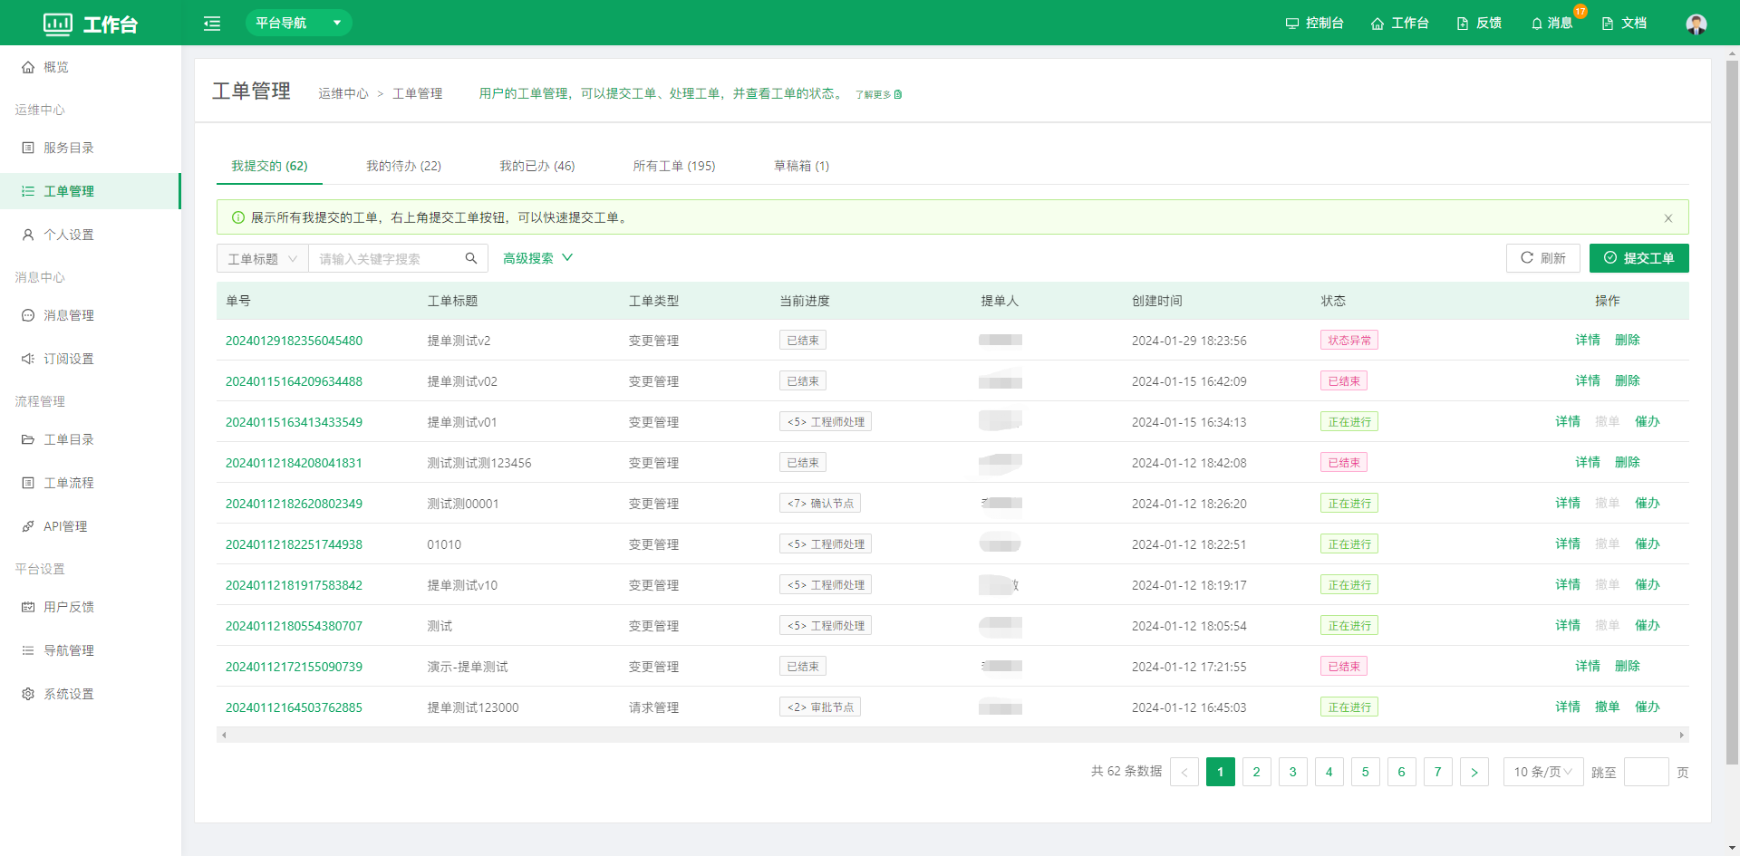
Task: Click the vertical page scrollbar
Action: [x=1732, y=412]
